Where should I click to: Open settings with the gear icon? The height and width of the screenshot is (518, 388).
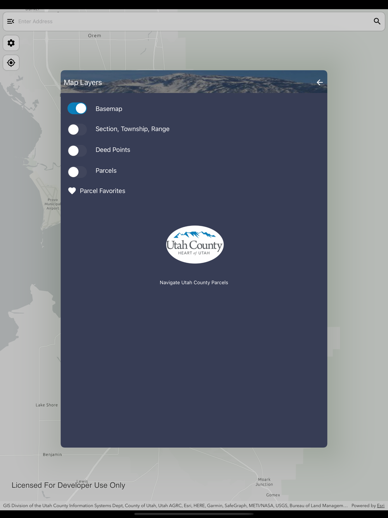(x=11, y=43)
